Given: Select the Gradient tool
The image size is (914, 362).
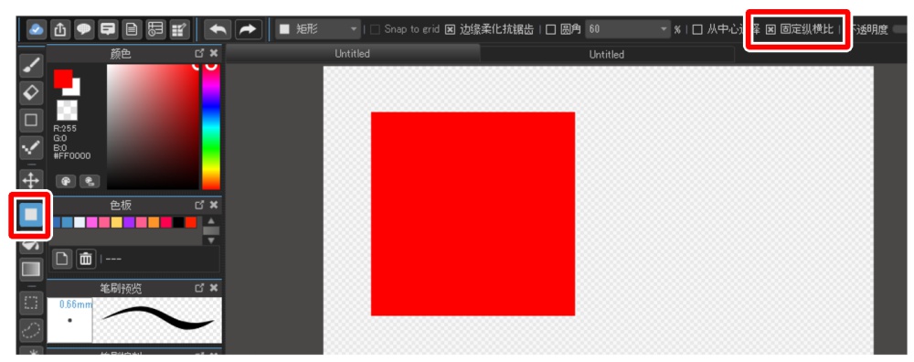Looking at the screenshot, I should coord(31,269).
